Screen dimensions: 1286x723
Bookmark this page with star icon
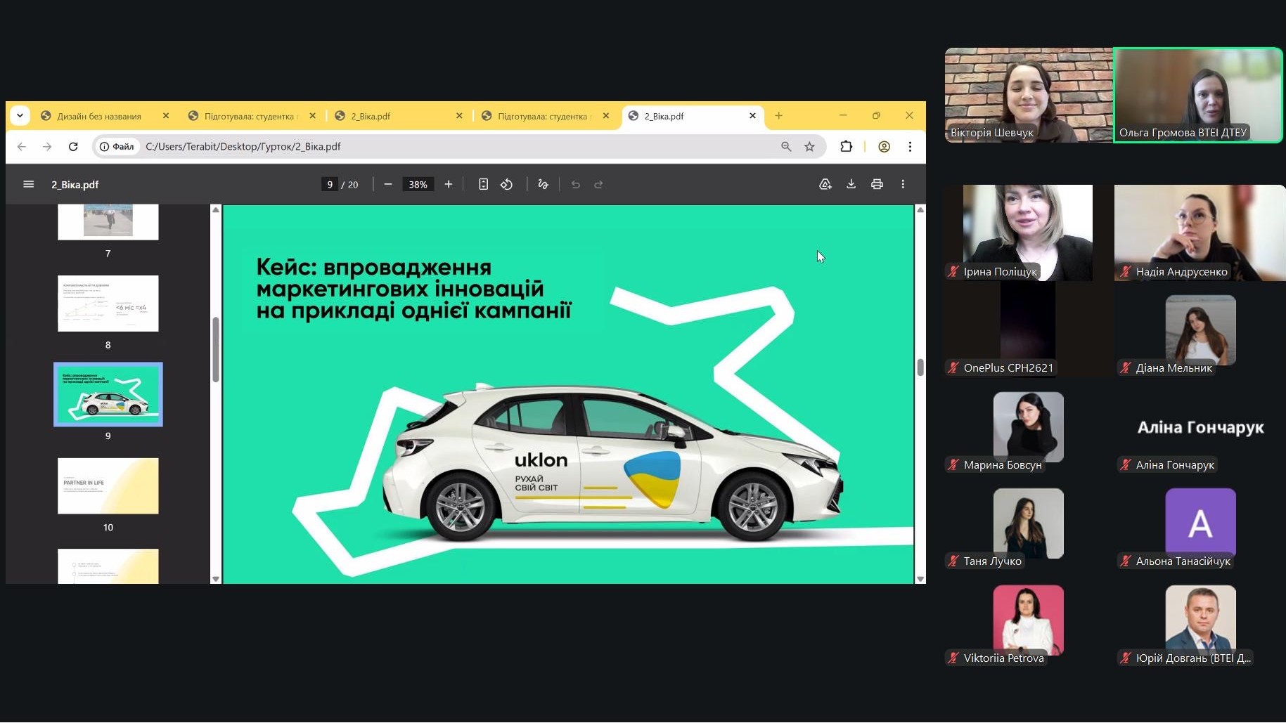(x=809, y=147)
